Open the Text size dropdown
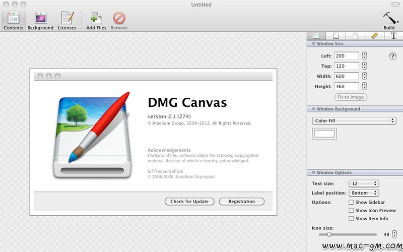Image resolution: width=403 pixels, height=252 pixels. click(364, 183)
